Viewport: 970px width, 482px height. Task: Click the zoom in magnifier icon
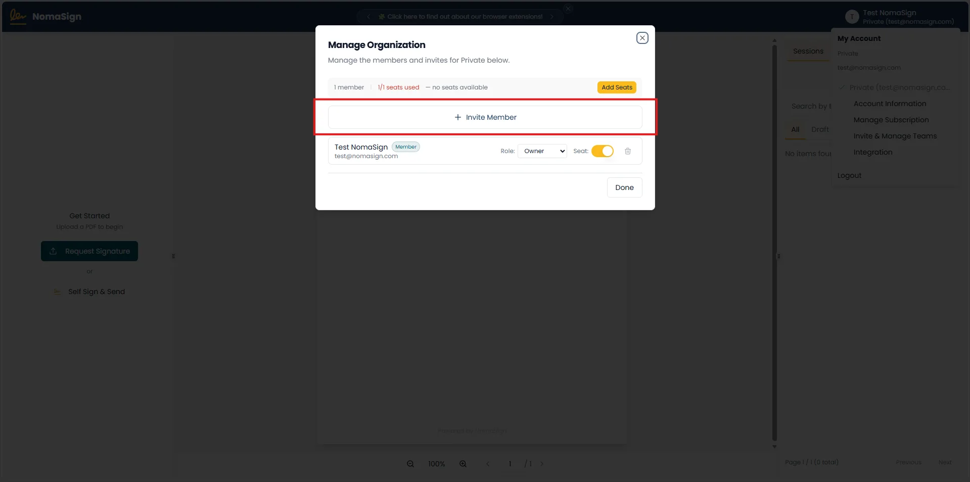pos(463,464)
